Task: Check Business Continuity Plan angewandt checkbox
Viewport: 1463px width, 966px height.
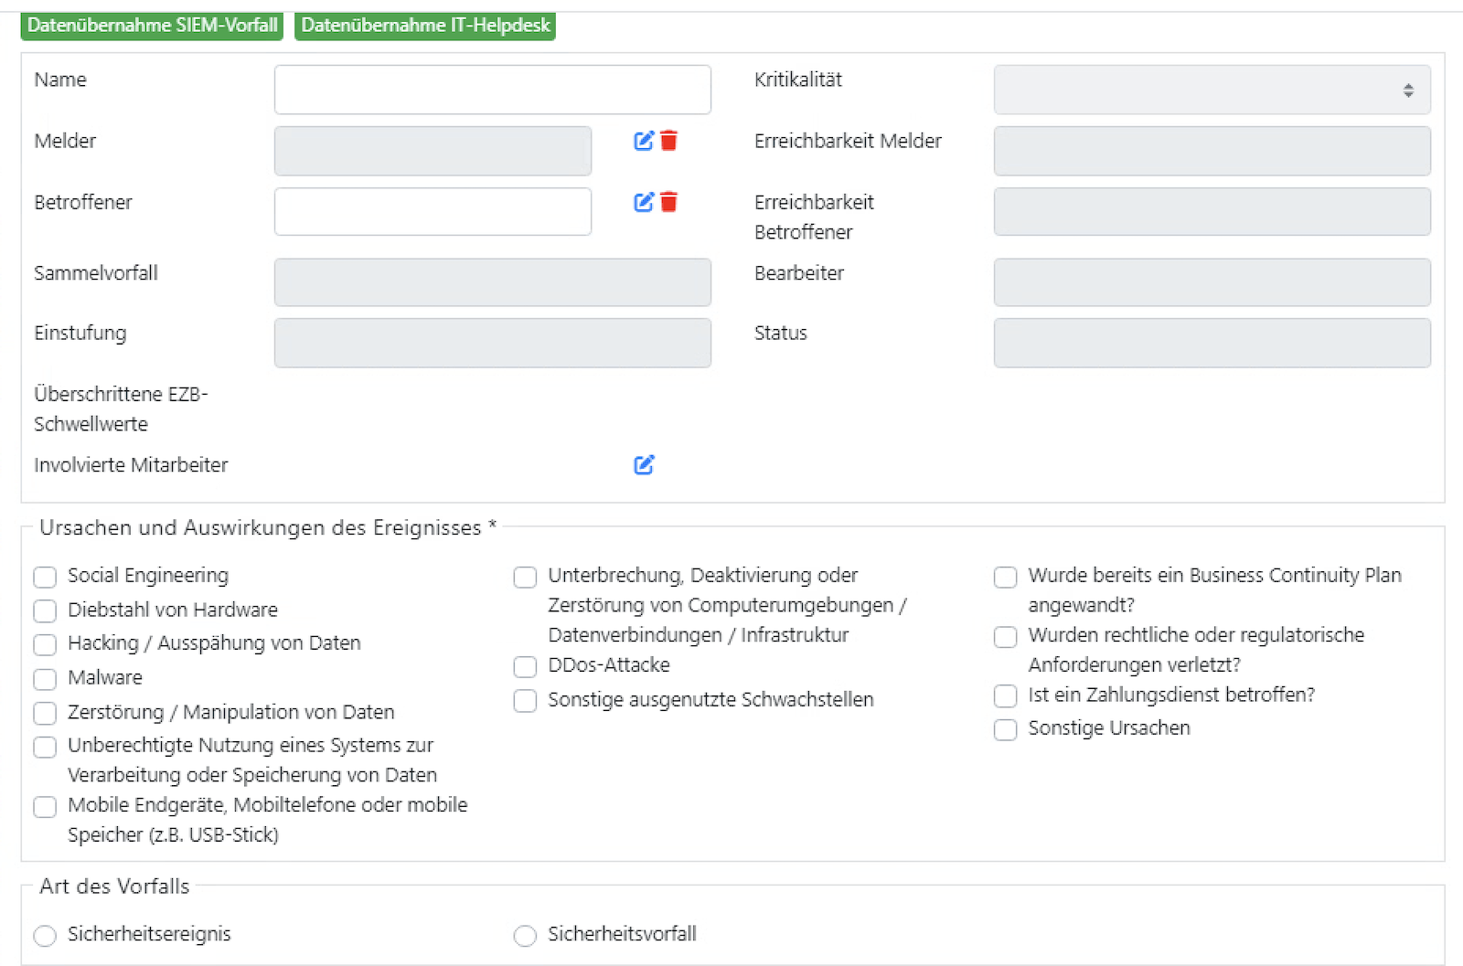Action: click(x=1006, y=577)
